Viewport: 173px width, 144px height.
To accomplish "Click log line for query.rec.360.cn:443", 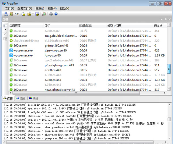I will click(66, 138).
